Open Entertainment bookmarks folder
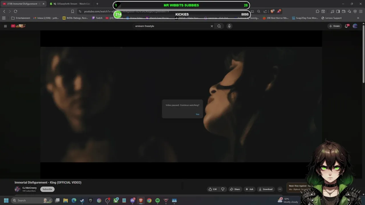 [21, 18]
